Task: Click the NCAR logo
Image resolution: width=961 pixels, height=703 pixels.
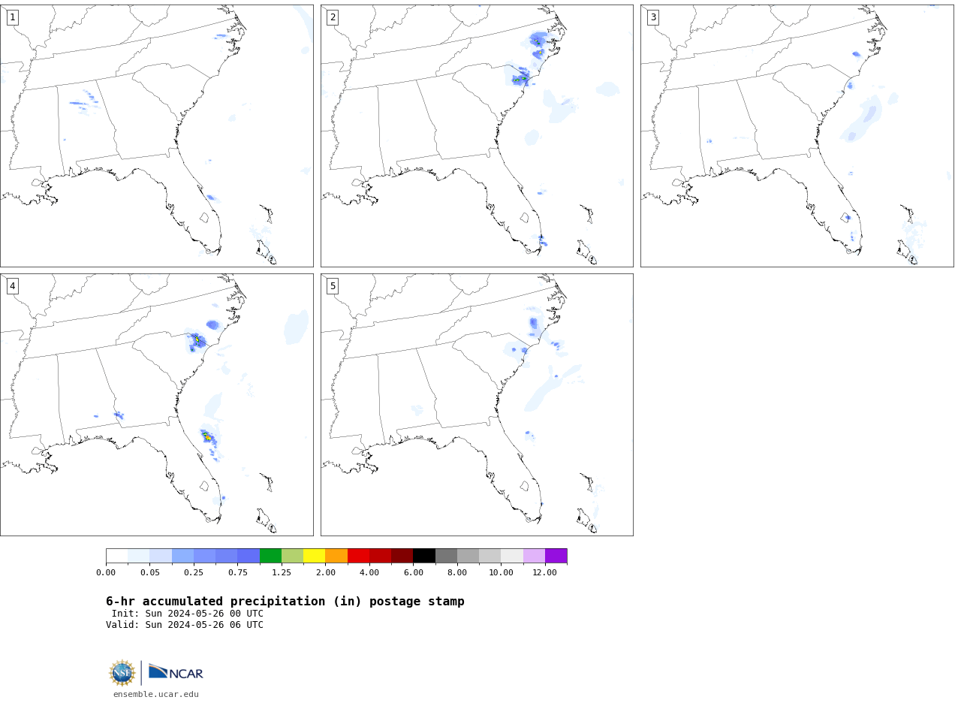Action: (176, 672)
